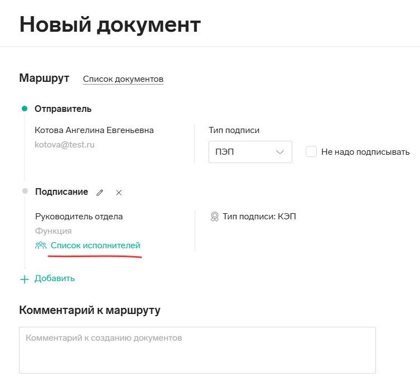The width and height of the screenshot is (420, 388).
Task: Click into Комментарий к созданию документов field
Action: 197,350
